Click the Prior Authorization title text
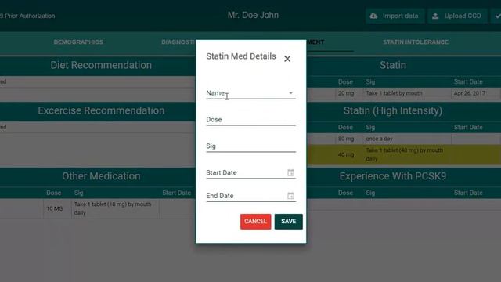501x282 pixels. (27, 16)
